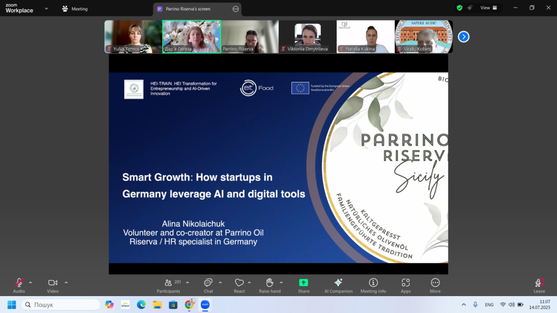Open File Explorer from the taskbar
Screen dimensions: 557x313
157,305
